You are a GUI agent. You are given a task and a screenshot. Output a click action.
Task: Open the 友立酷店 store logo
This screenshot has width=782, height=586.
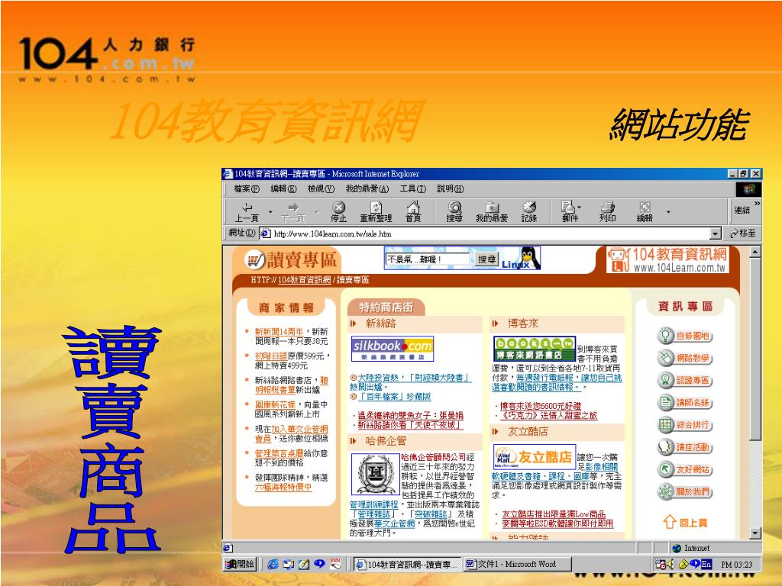click(x=534, y=456)
